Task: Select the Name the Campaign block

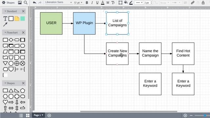Action: 150,54
